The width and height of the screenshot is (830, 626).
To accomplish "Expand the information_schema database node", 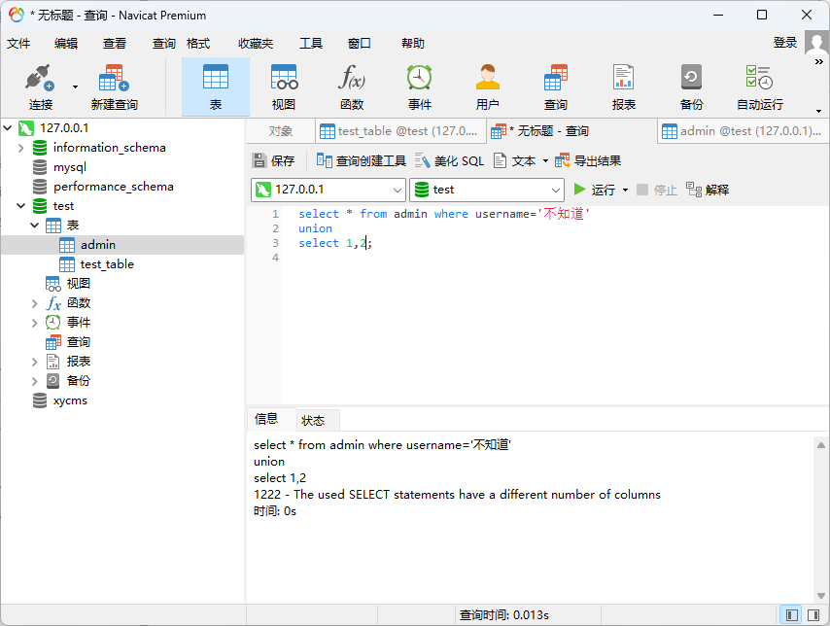I will pos(20,148).
